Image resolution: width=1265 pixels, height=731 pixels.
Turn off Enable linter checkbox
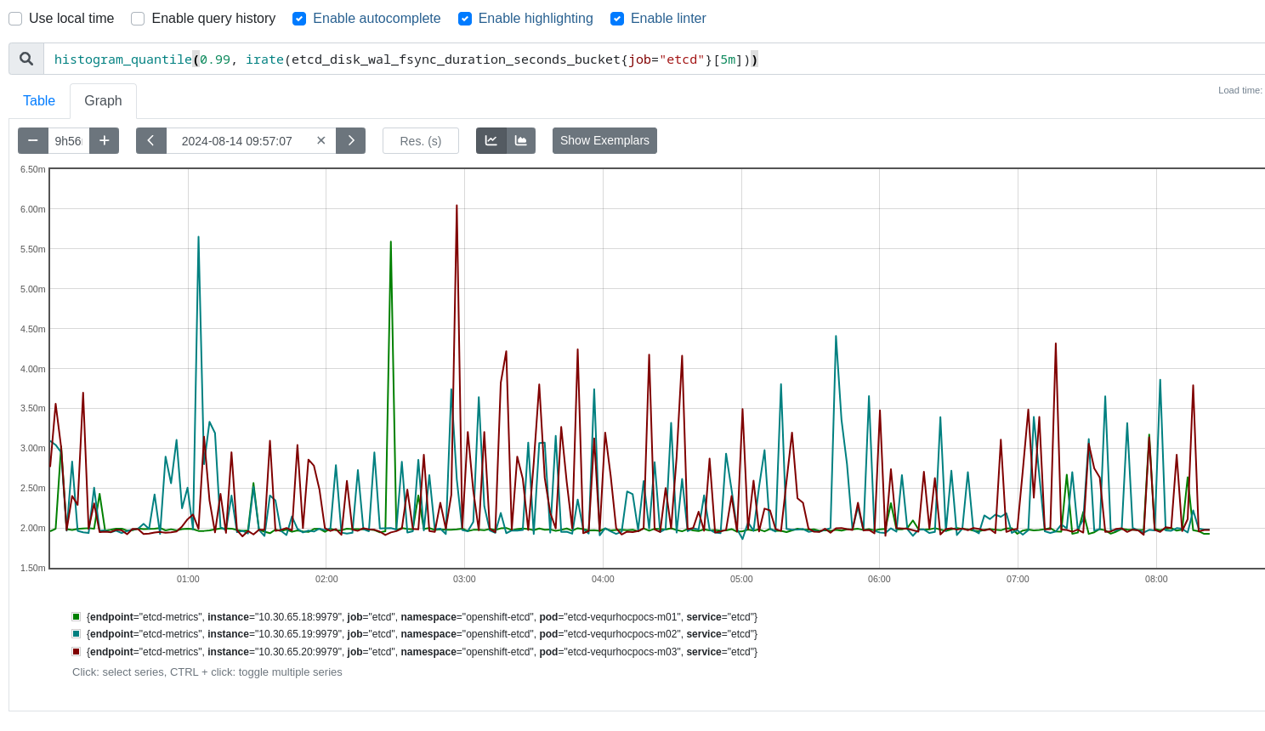tap(617, 19)
